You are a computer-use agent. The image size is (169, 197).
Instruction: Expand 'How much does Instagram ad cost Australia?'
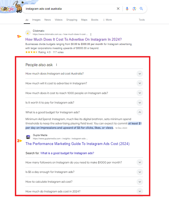click(84, 74)
